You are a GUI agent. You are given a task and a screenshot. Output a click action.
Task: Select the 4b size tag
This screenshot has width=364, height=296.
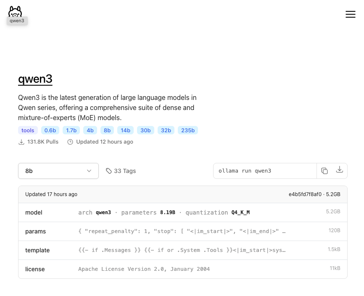click(90, 131)
